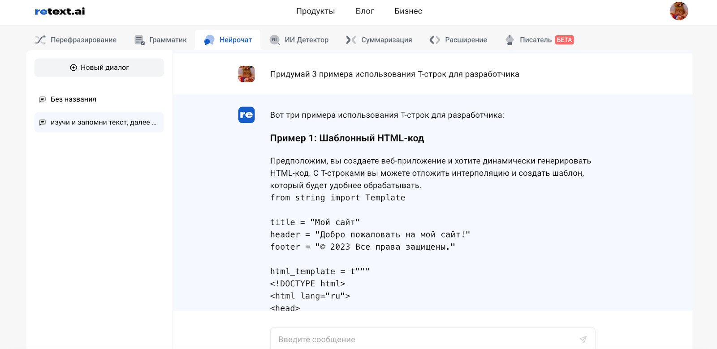
Task: Click the plus icon in Новый диалог
Action: [73, 68]
